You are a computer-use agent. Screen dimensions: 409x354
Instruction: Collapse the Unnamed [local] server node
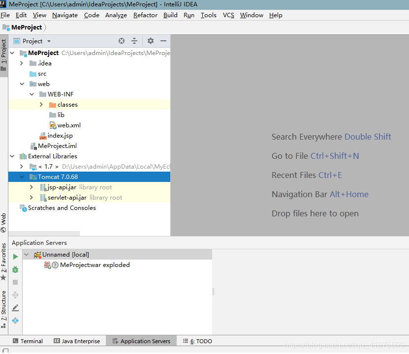coord(27,255)
